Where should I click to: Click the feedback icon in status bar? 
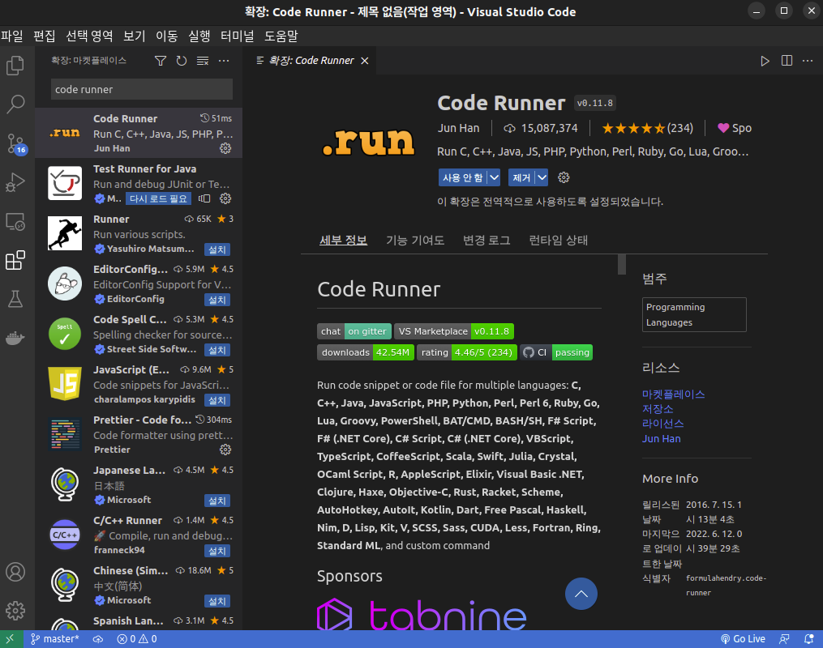pyautogui.click(x=784, y=638)
